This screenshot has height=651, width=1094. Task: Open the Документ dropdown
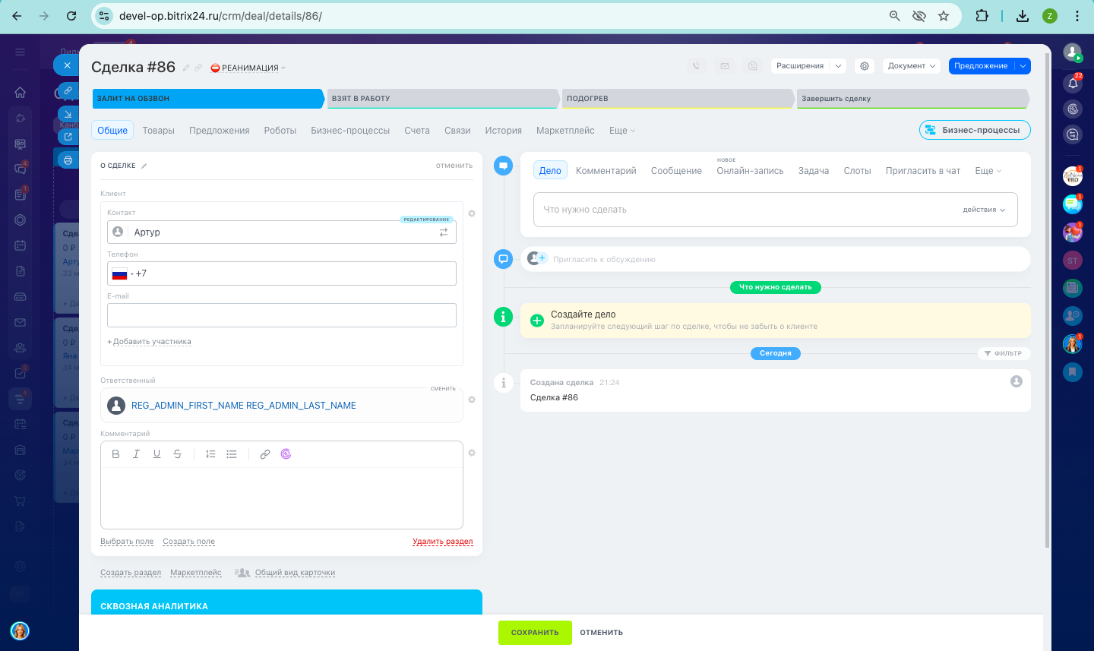pos(911,66)
